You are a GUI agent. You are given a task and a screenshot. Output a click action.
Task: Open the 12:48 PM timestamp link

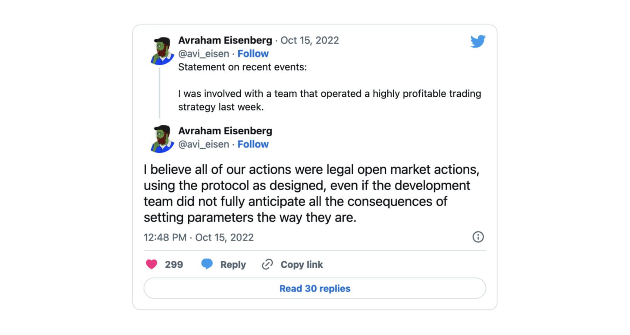[198, 237]
